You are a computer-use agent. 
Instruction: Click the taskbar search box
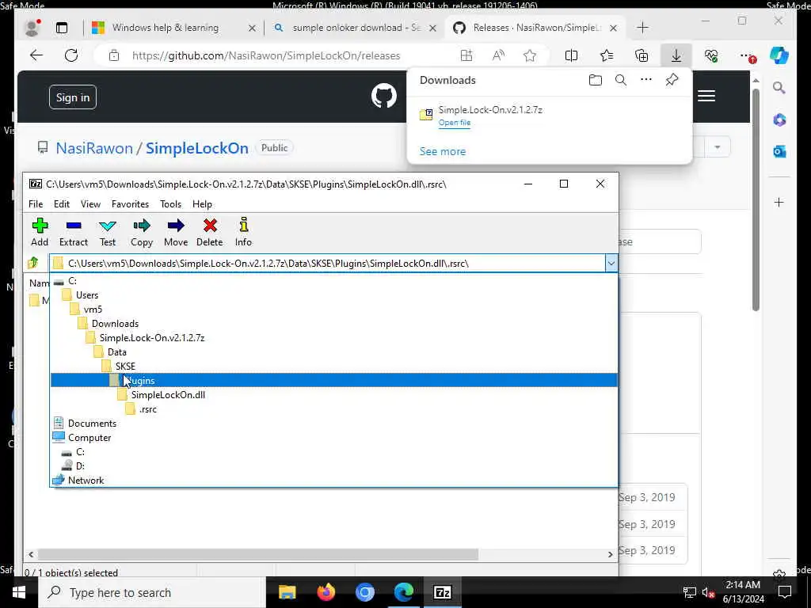pos(151,592)
